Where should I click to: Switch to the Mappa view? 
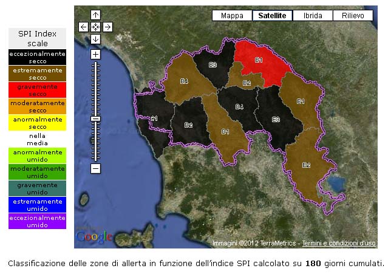pos(232,16)
